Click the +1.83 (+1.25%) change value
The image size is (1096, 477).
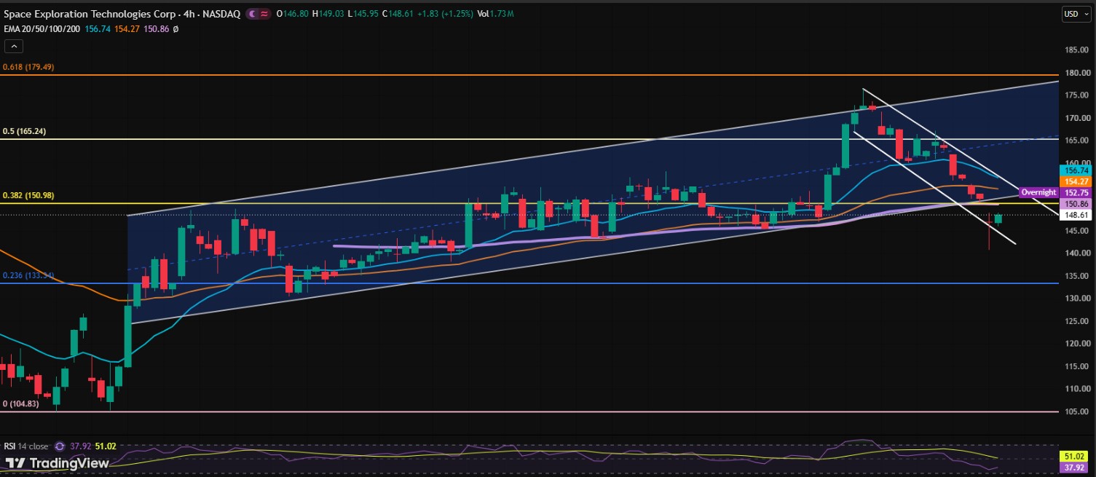coord(446,14)
